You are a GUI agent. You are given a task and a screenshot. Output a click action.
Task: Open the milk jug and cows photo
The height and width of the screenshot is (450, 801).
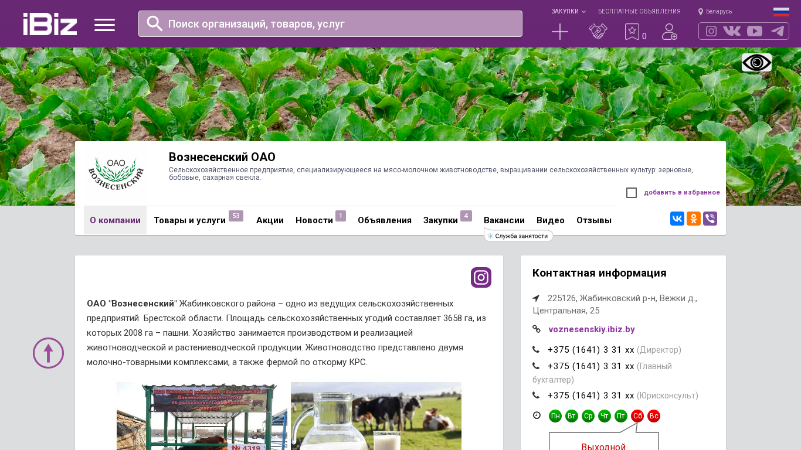(376, 416)
